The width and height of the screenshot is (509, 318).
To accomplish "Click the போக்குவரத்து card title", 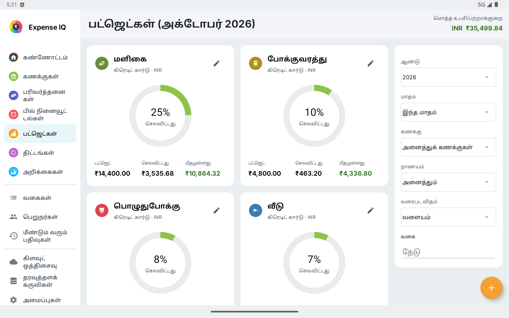I will point(297,59).
